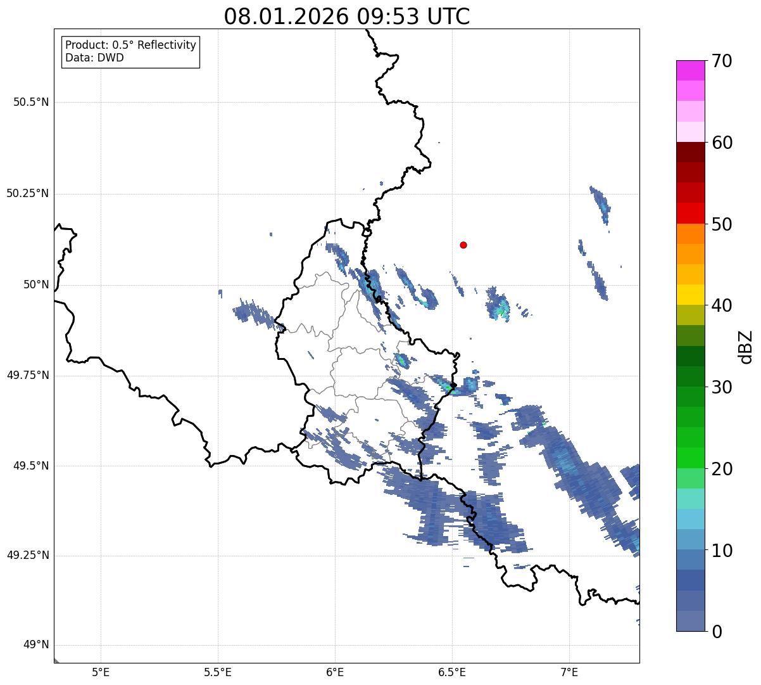Image resolution: width=761 pixels, height=685 pixels.
Task: Click the latitude label 50.25°N
Action: coord(28,193)
